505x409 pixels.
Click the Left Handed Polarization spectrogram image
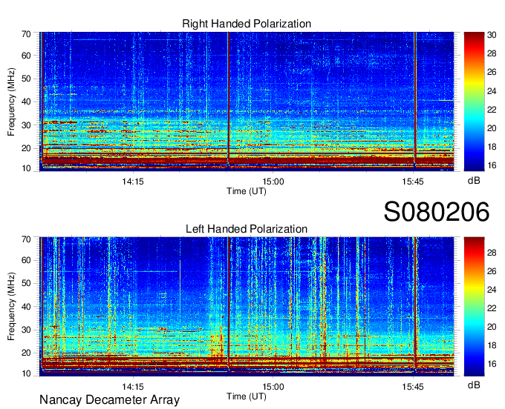(x=247, y=307)
